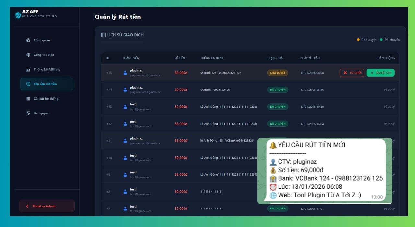
Task: Click the Cộng tác viên people icon
Action: [x=28, y=55]
